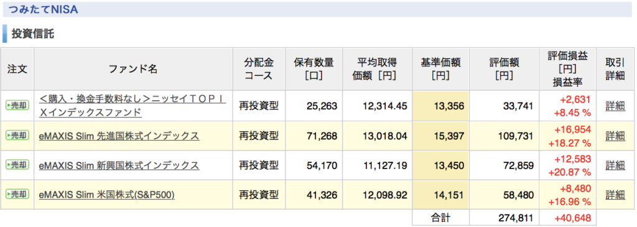Click the 保有数量 column header

[x=314, y=69]
